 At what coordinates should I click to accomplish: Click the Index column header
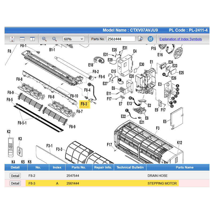[57, 167]
